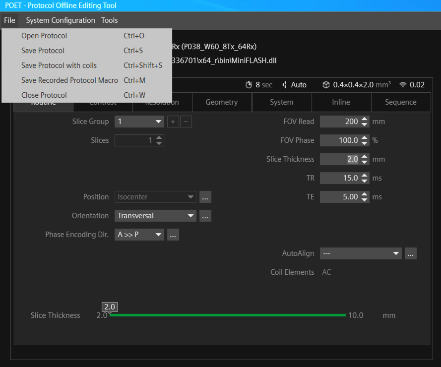Open the System Configuration menu
The height and width of the screenshot is (367, 441).
pyautogui.click(x=61, y=20)
